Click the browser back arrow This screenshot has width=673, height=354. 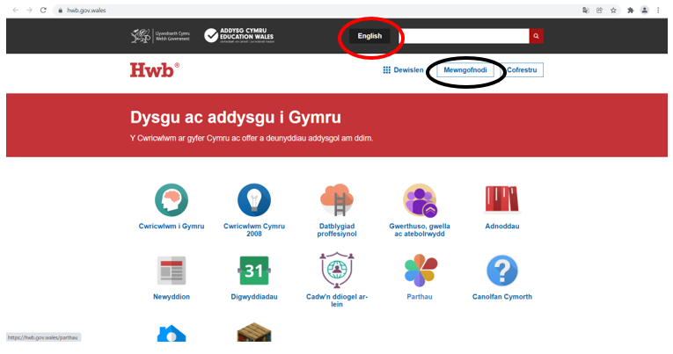click(x=16, y=10)
